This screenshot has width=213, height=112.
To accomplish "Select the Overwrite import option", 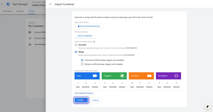I will [76, 45].
